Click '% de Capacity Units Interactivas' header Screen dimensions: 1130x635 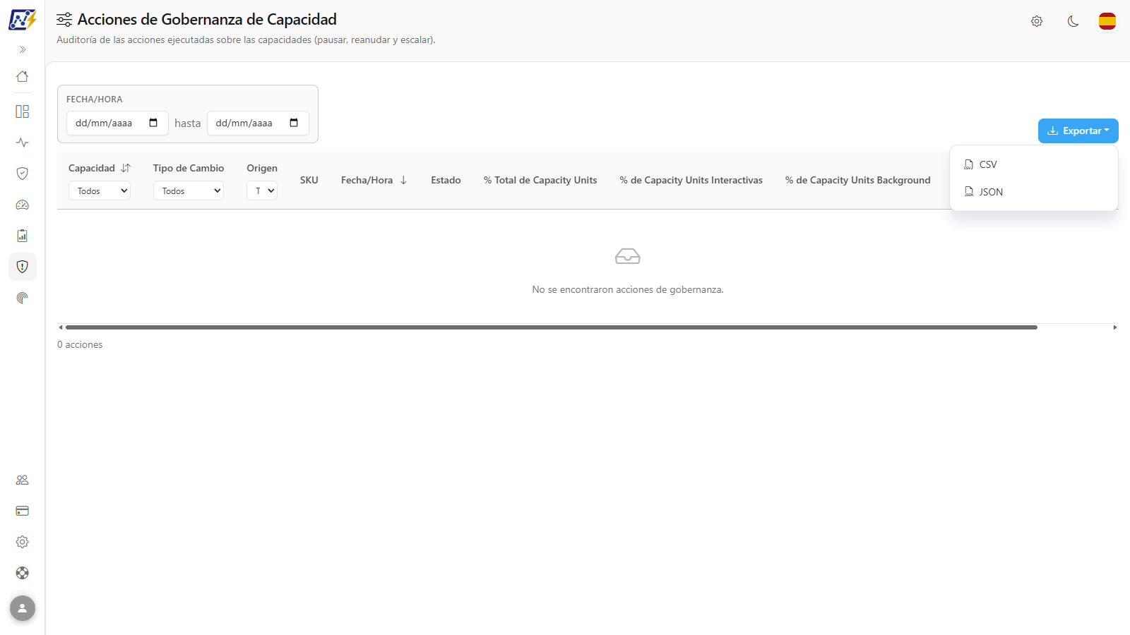691,180
